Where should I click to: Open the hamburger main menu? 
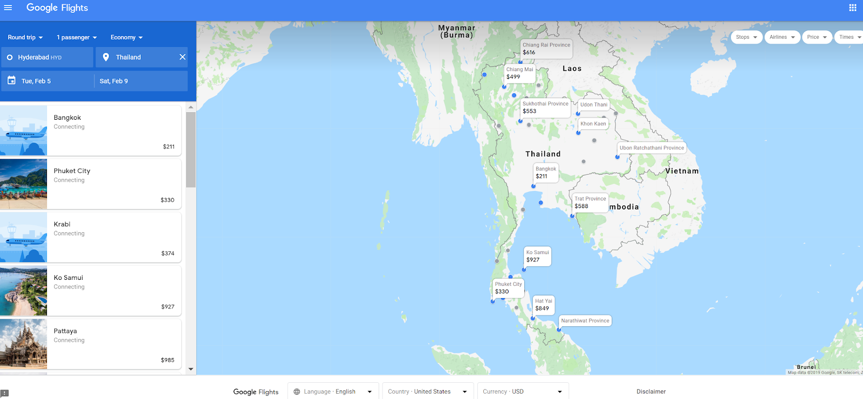(x=8, y=8)
